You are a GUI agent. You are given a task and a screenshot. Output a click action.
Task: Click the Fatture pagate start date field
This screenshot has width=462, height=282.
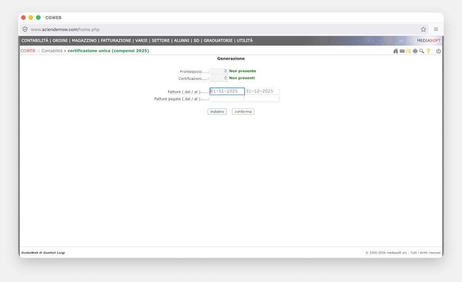point(227,99)
